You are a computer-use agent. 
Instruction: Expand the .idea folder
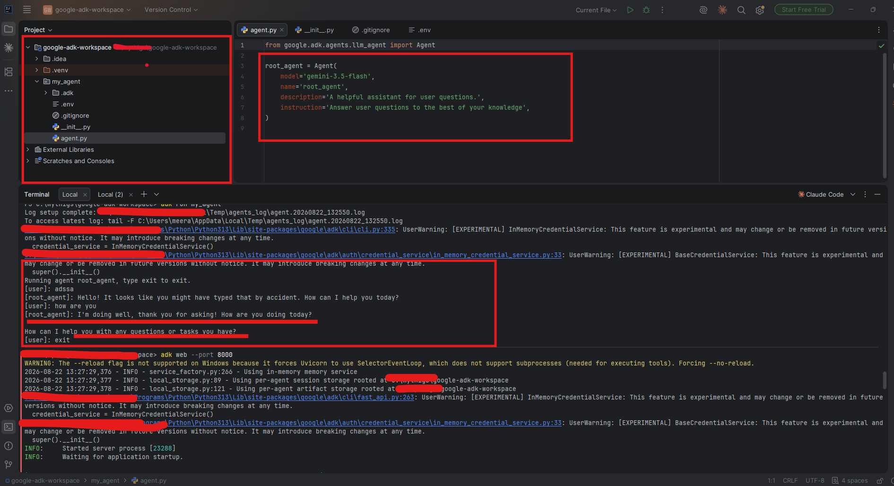37,59
